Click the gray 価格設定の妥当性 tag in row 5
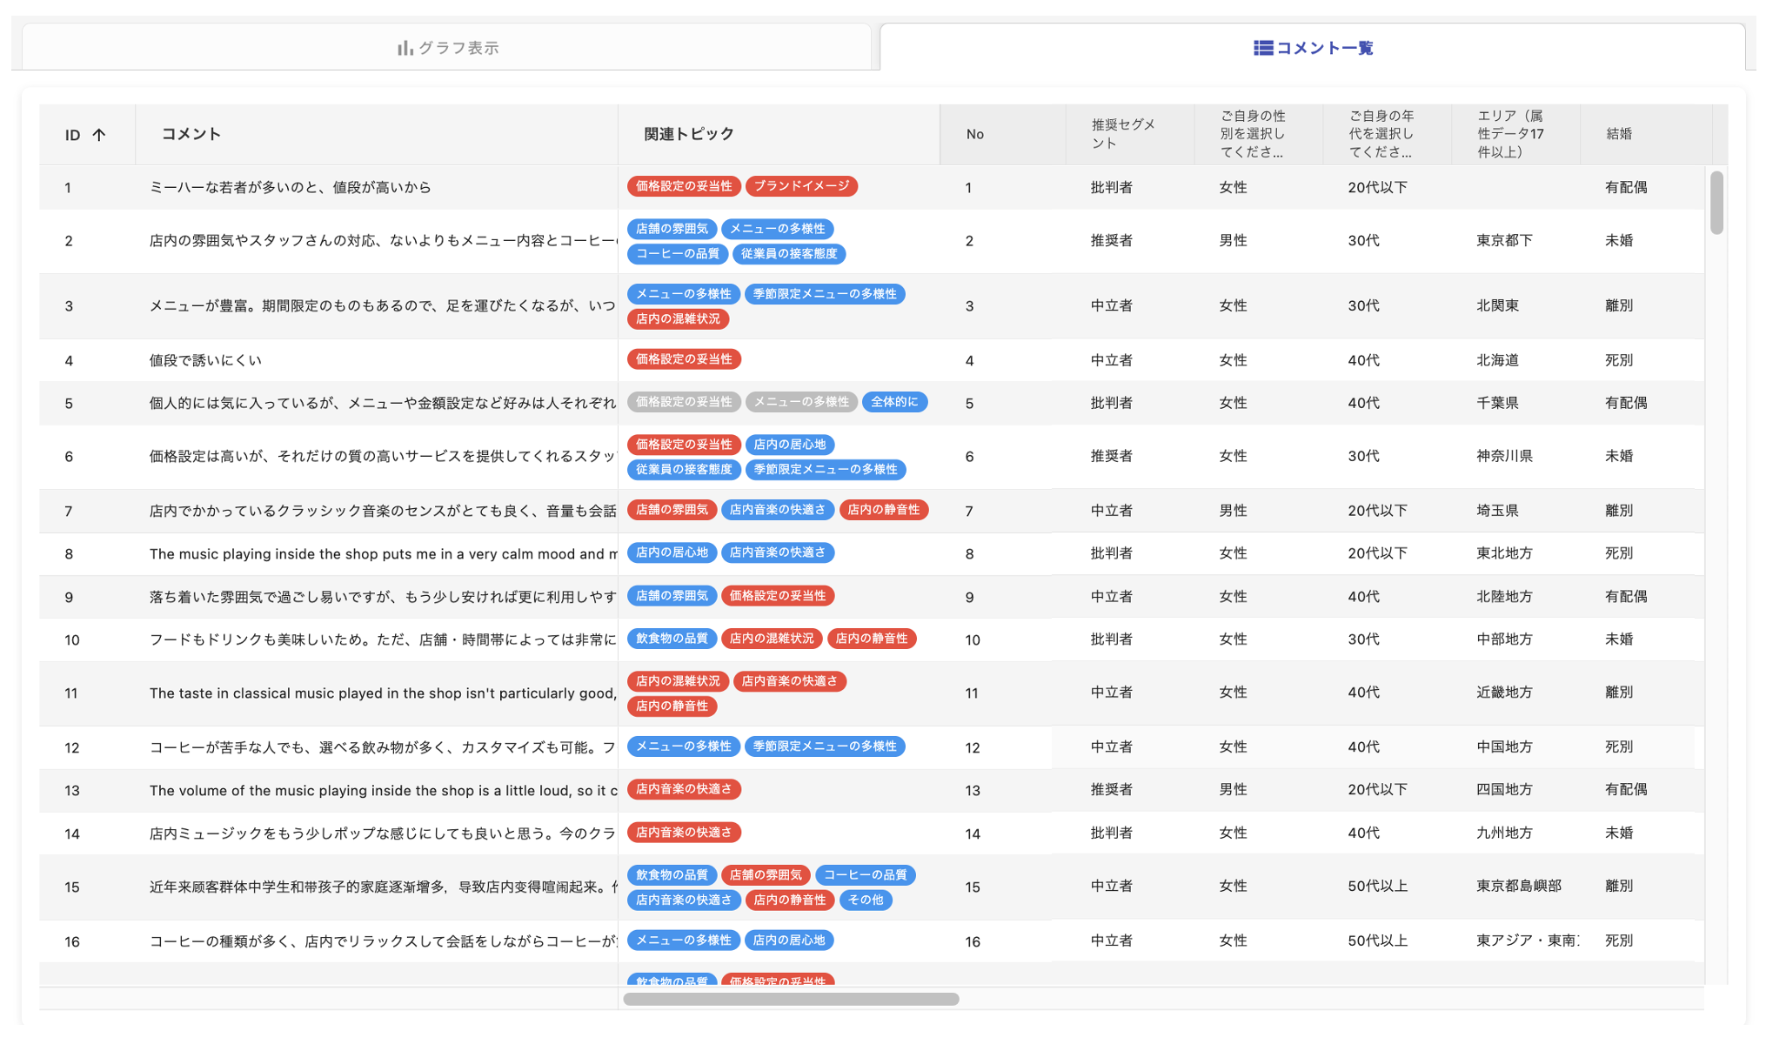 (x=683, y=402)
